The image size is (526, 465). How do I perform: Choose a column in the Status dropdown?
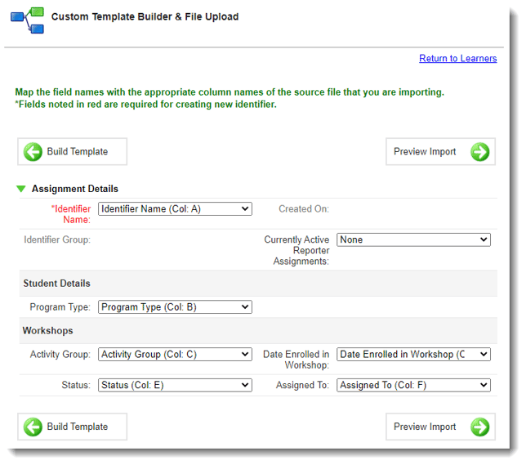175,385
